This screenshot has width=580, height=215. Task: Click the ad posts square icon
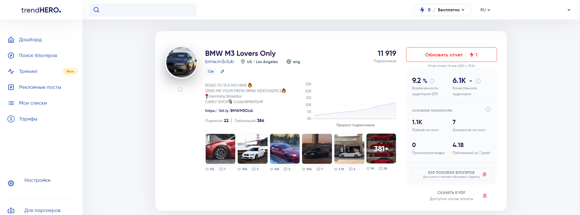(x=11, y=87)
